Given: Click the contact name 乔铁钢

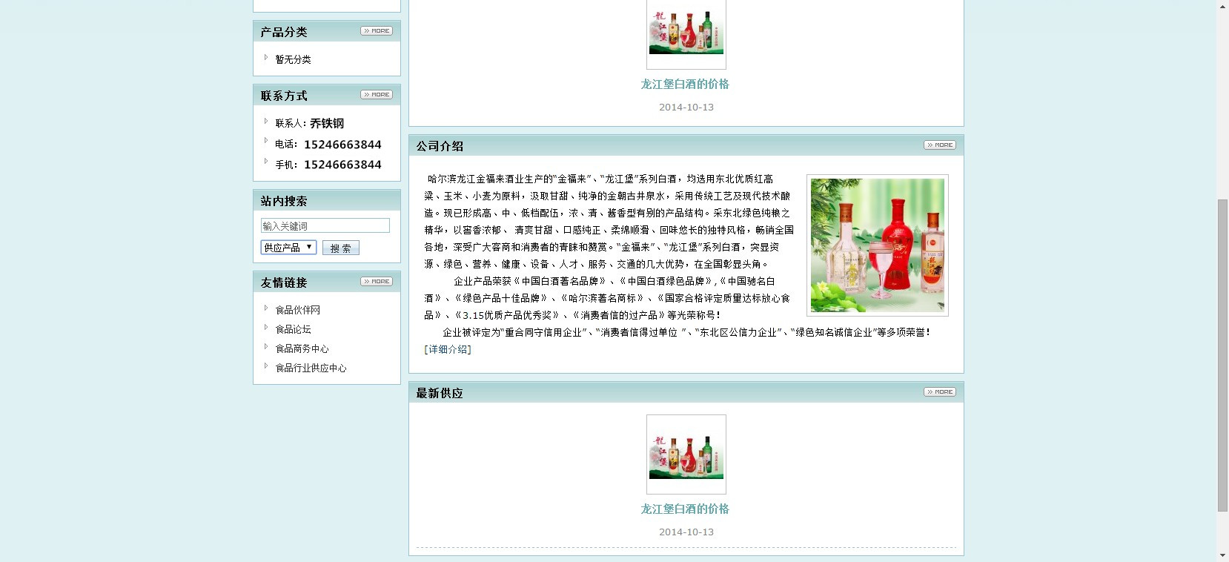Looking at the screenshot, I should click(x=327, y=123).
